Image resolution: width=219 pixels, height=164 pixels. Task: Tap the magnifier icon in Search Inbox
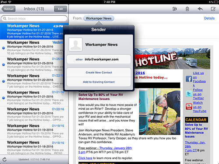pos(5,18)
